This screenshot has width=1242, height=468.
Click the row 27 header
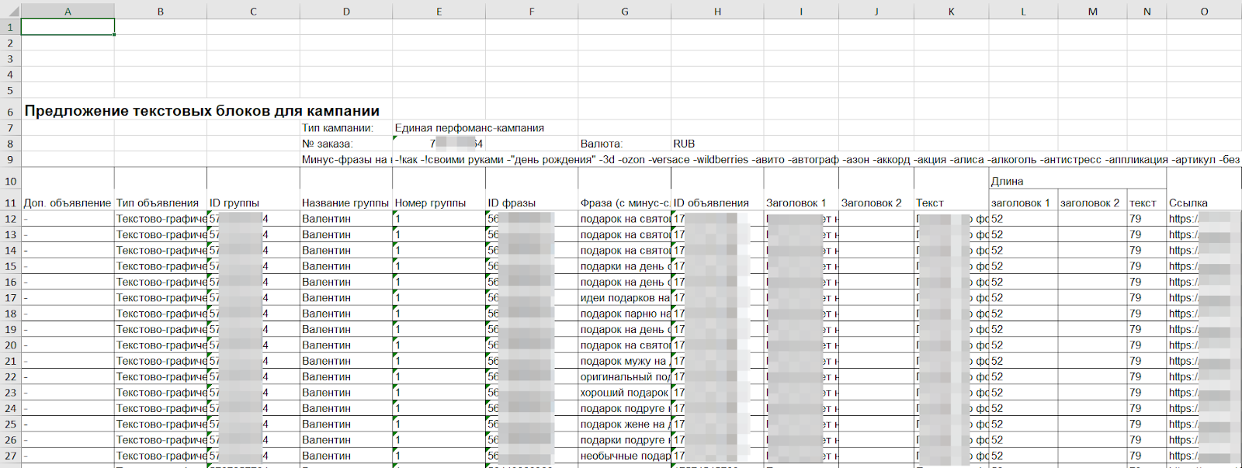(10, 456)
